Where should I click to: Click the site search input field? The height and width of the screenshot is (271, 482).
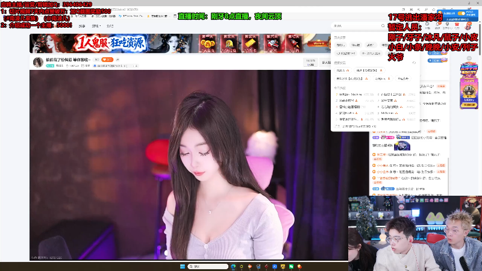(357, 26)
